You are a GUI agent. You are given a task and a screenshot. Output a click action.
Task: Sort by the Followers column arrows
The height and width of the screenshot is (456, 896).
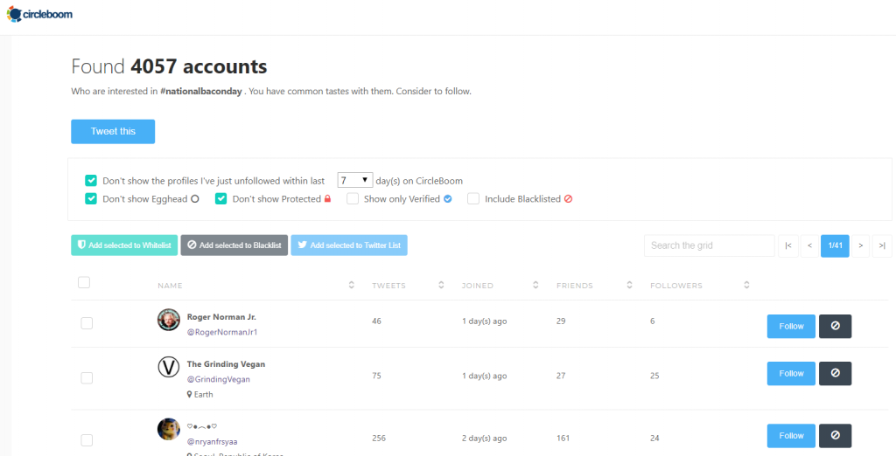click(x=746, y=285)
